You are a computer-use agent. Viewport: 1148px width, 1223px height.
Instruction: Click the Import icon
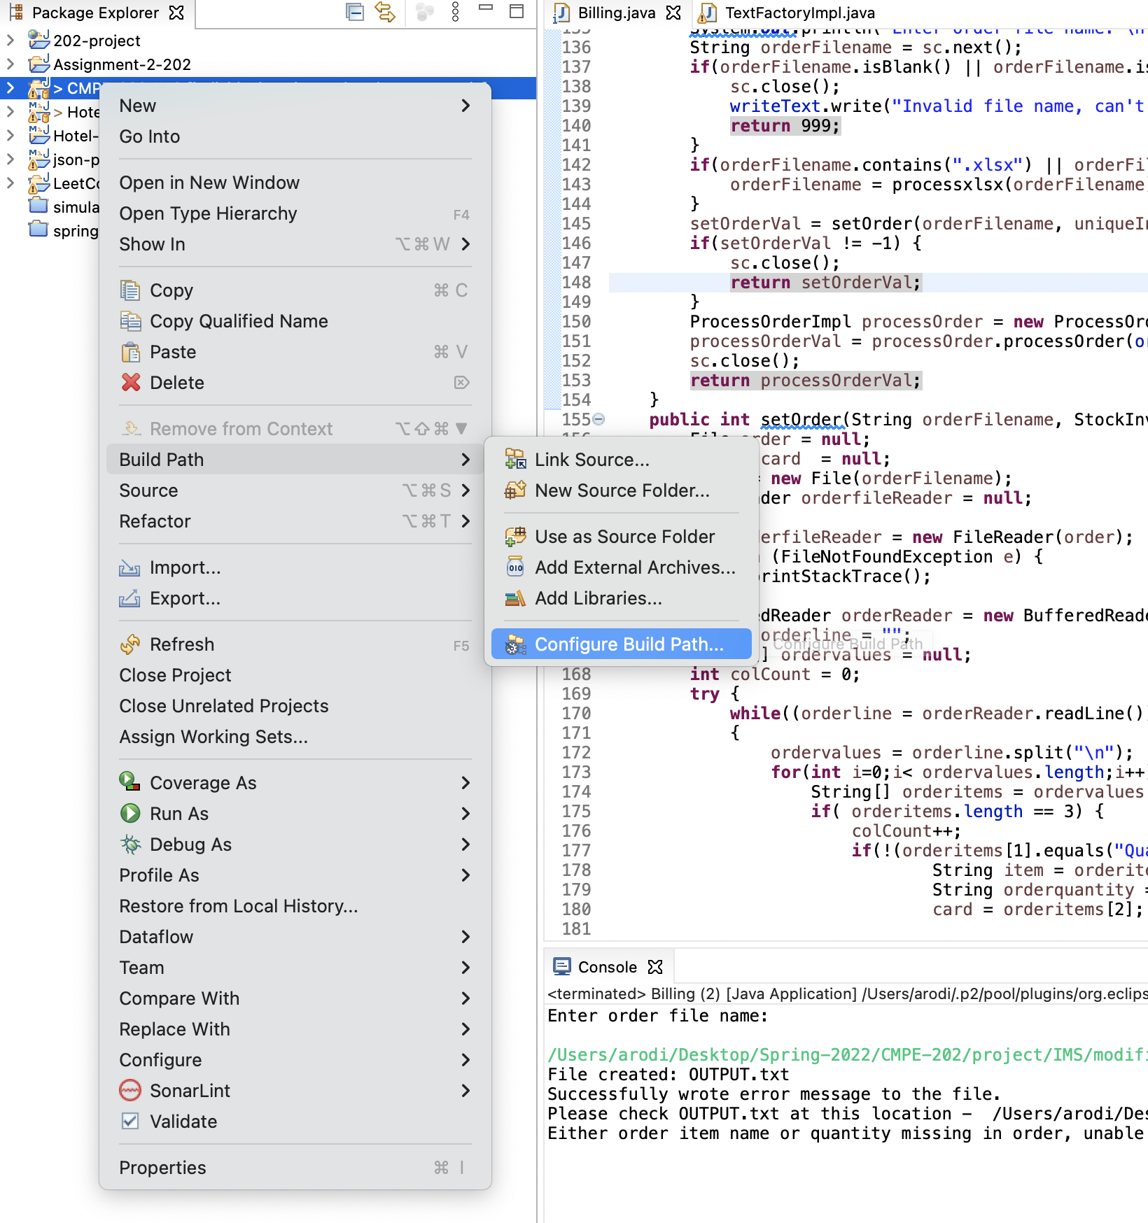point(130,567)
